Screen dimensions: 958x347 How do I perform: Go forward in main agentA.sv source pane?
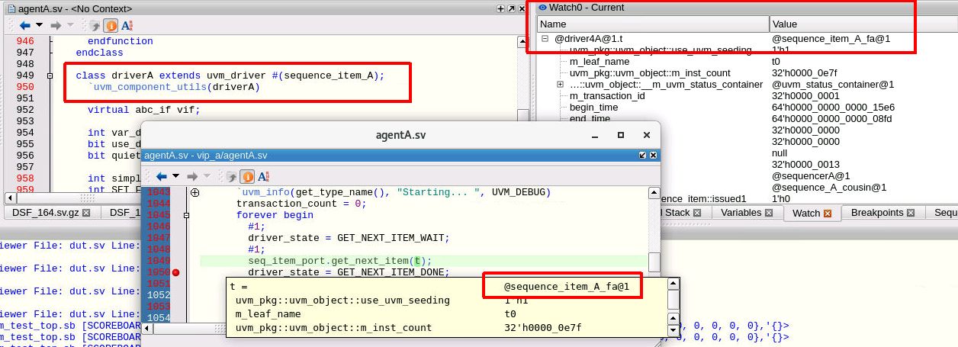56,24
